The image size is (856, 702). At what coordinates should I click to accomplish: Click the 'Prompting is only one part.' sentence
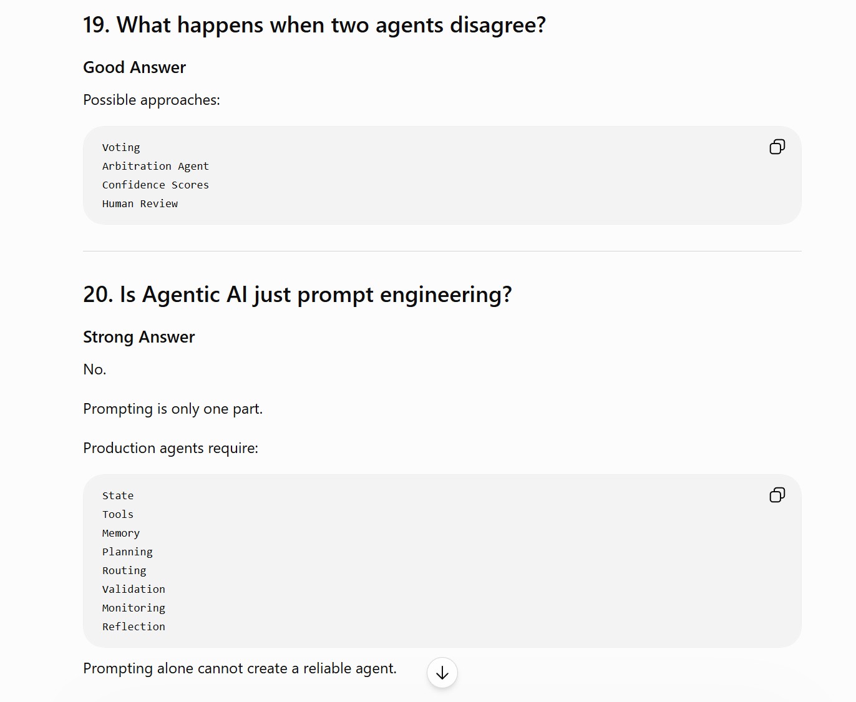point(173,409)
